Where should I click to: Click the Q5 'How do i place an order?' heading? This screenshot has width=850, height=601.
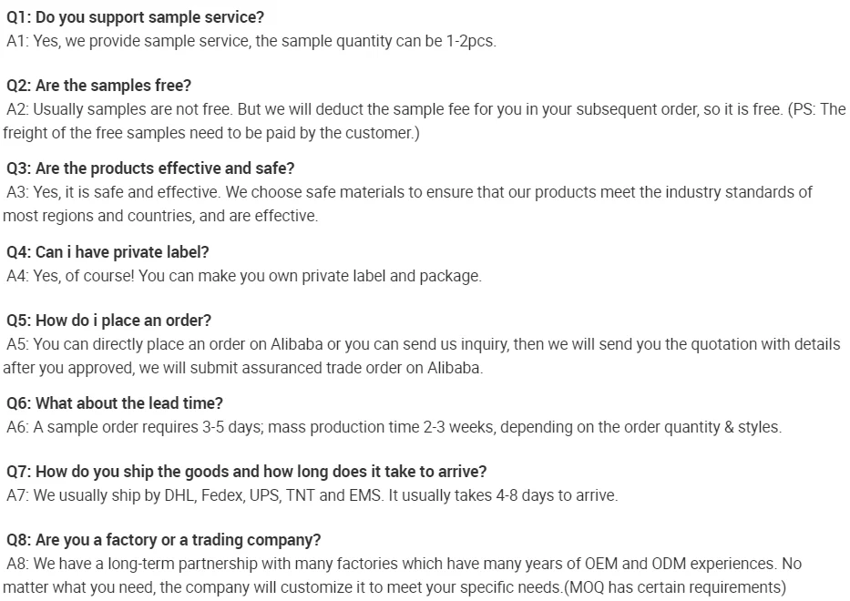click(109, 321)
